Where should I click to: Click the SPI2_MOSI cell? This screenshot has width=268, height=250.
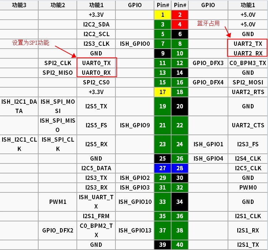point(248,82)
